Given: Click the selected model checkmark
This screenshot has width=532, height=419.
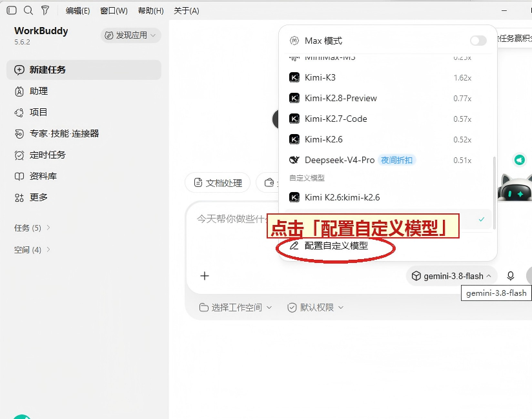Looking at the screenshot, I should coord(482,220).
